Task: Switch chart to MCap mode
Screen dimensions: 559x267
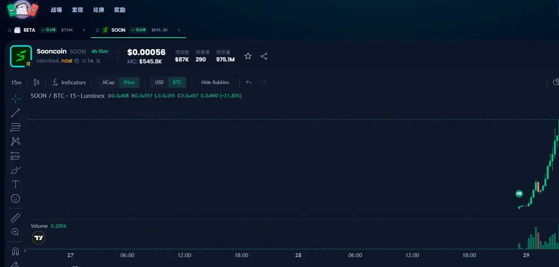Action: click(x=108, y=83)
